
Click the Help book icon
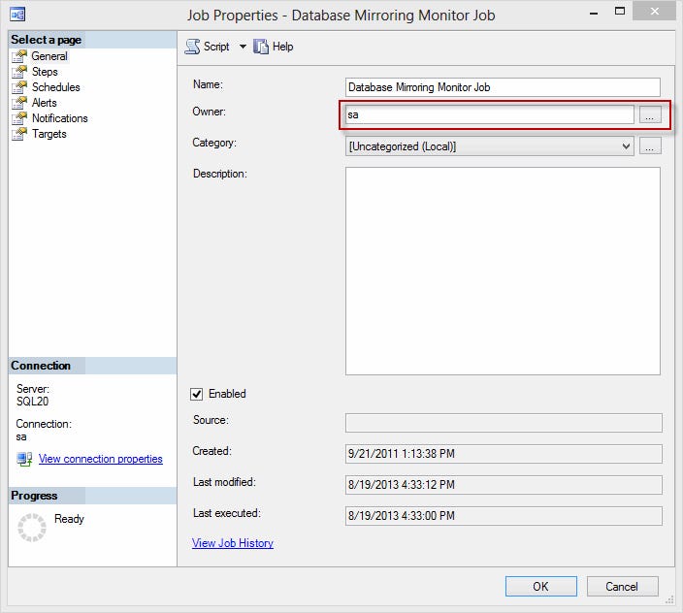261,47
